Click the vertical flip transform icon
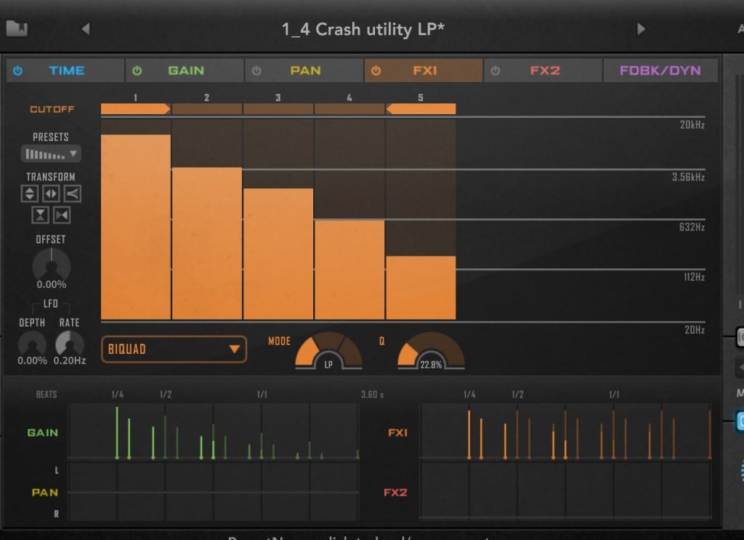The height and width of the screenshot is (540, 744). pos(29,194)
